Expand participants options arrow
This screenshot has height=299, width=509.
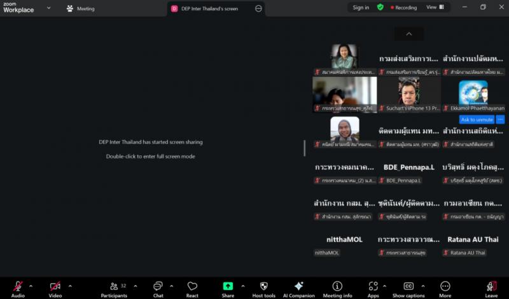point(136,286)
